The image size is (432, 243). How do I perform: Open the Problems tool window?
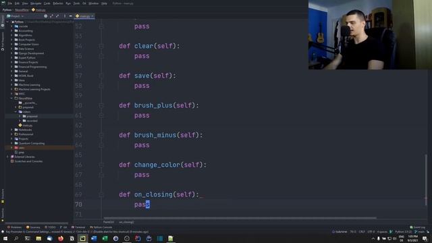[14, 227]
